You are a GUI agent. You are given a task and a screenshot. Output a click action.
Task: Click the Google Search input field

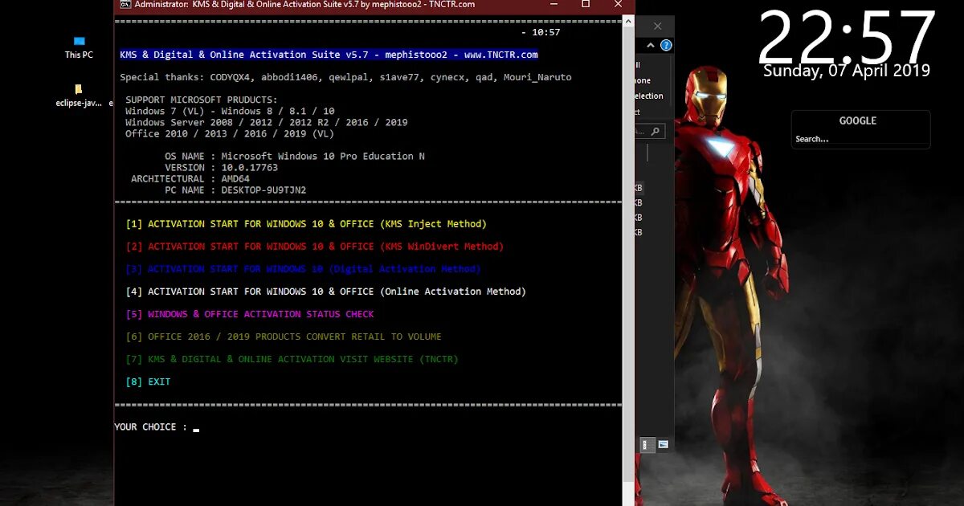860,138
